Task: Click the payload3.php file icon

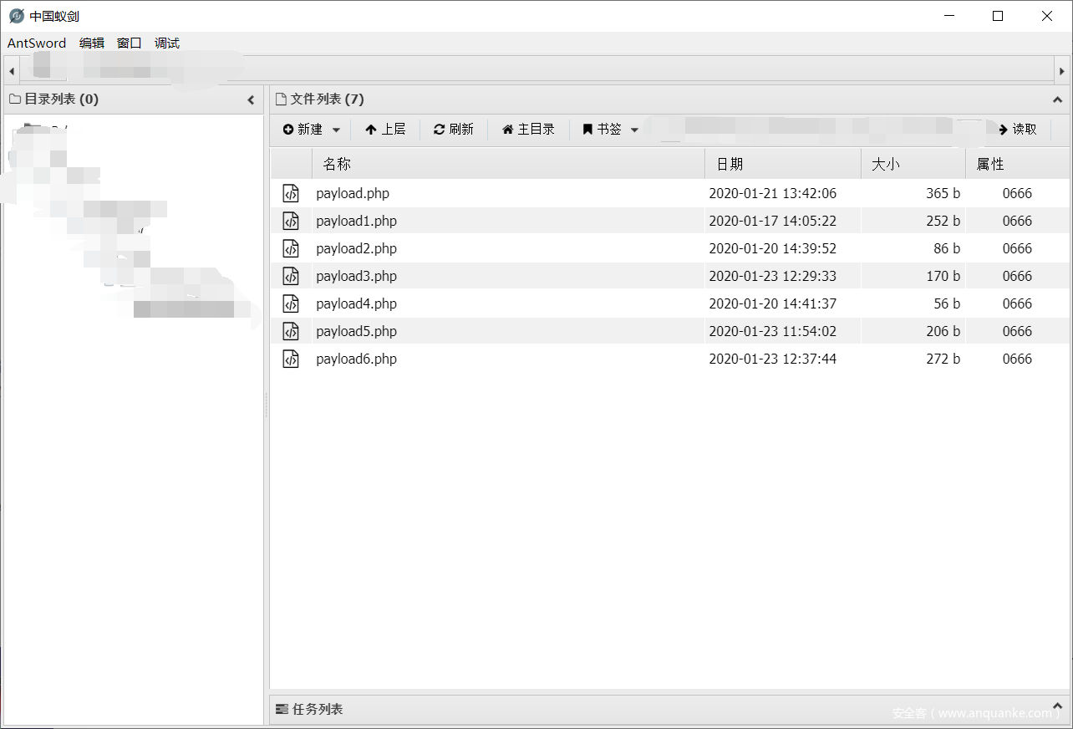Action: point(290,276)
